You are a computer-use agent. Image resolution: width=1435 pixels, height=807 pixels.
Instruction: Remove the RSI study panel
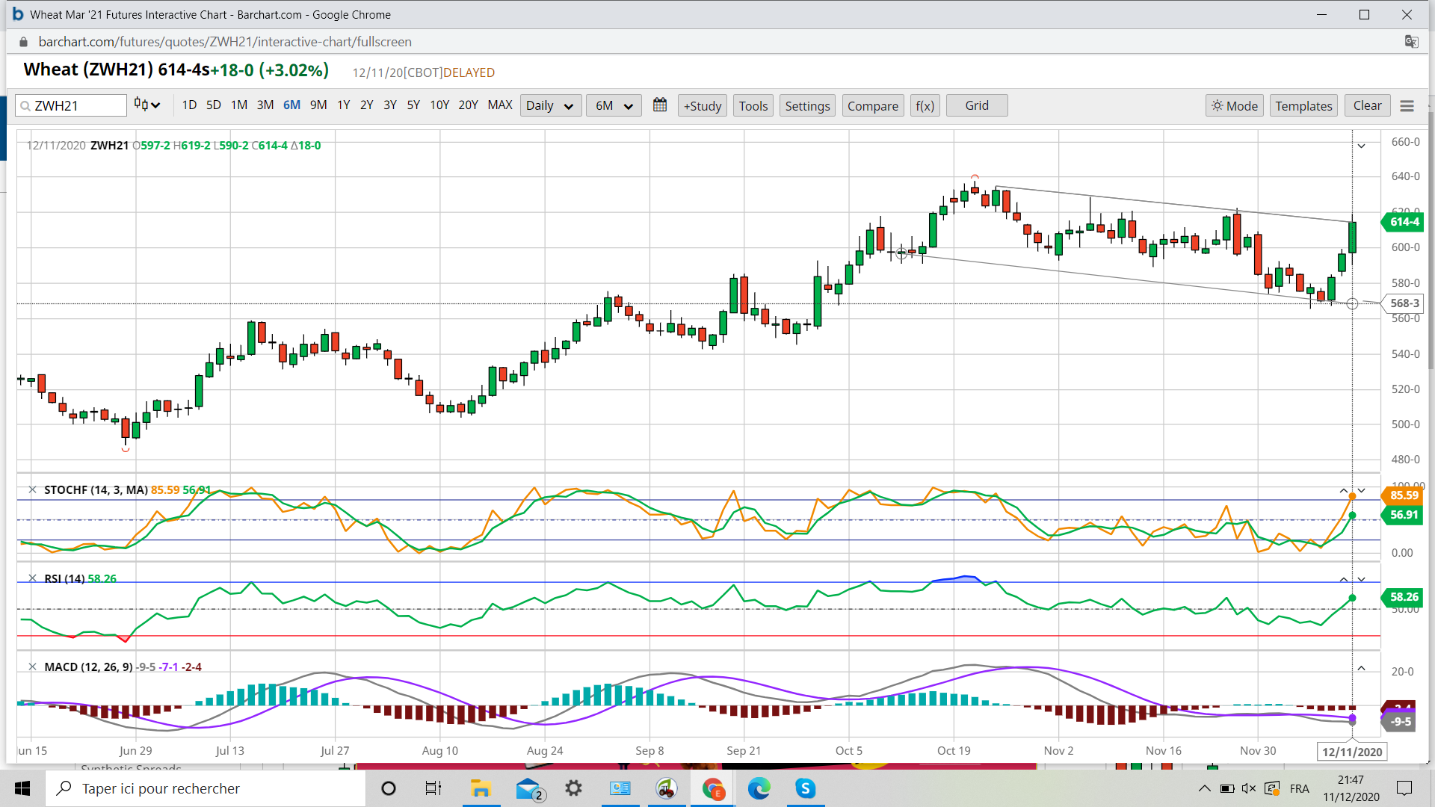click(x=32, y=578)
